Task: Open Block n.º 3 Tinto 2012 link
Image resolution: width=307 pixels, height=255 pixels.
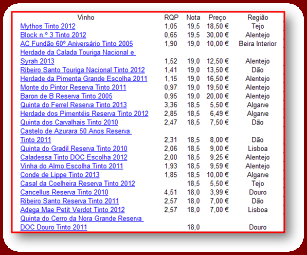Action: pyautogui.click(x=53, y=35)
